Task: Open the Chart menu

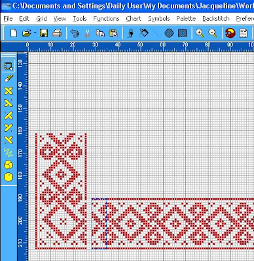Action: click(x=134, y=19)
